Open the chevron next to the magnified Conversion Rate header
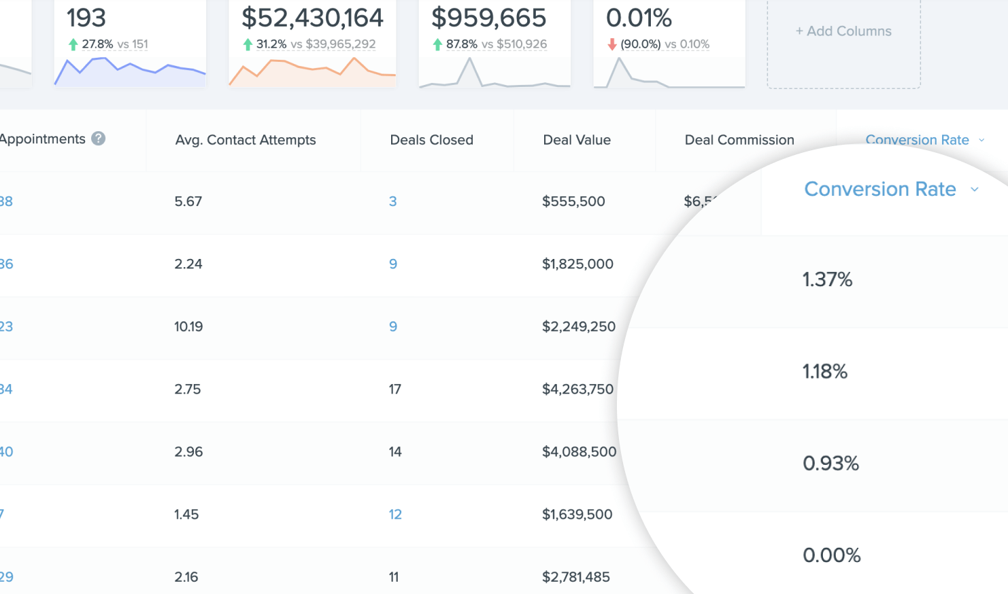 click(x=975, y=190)
